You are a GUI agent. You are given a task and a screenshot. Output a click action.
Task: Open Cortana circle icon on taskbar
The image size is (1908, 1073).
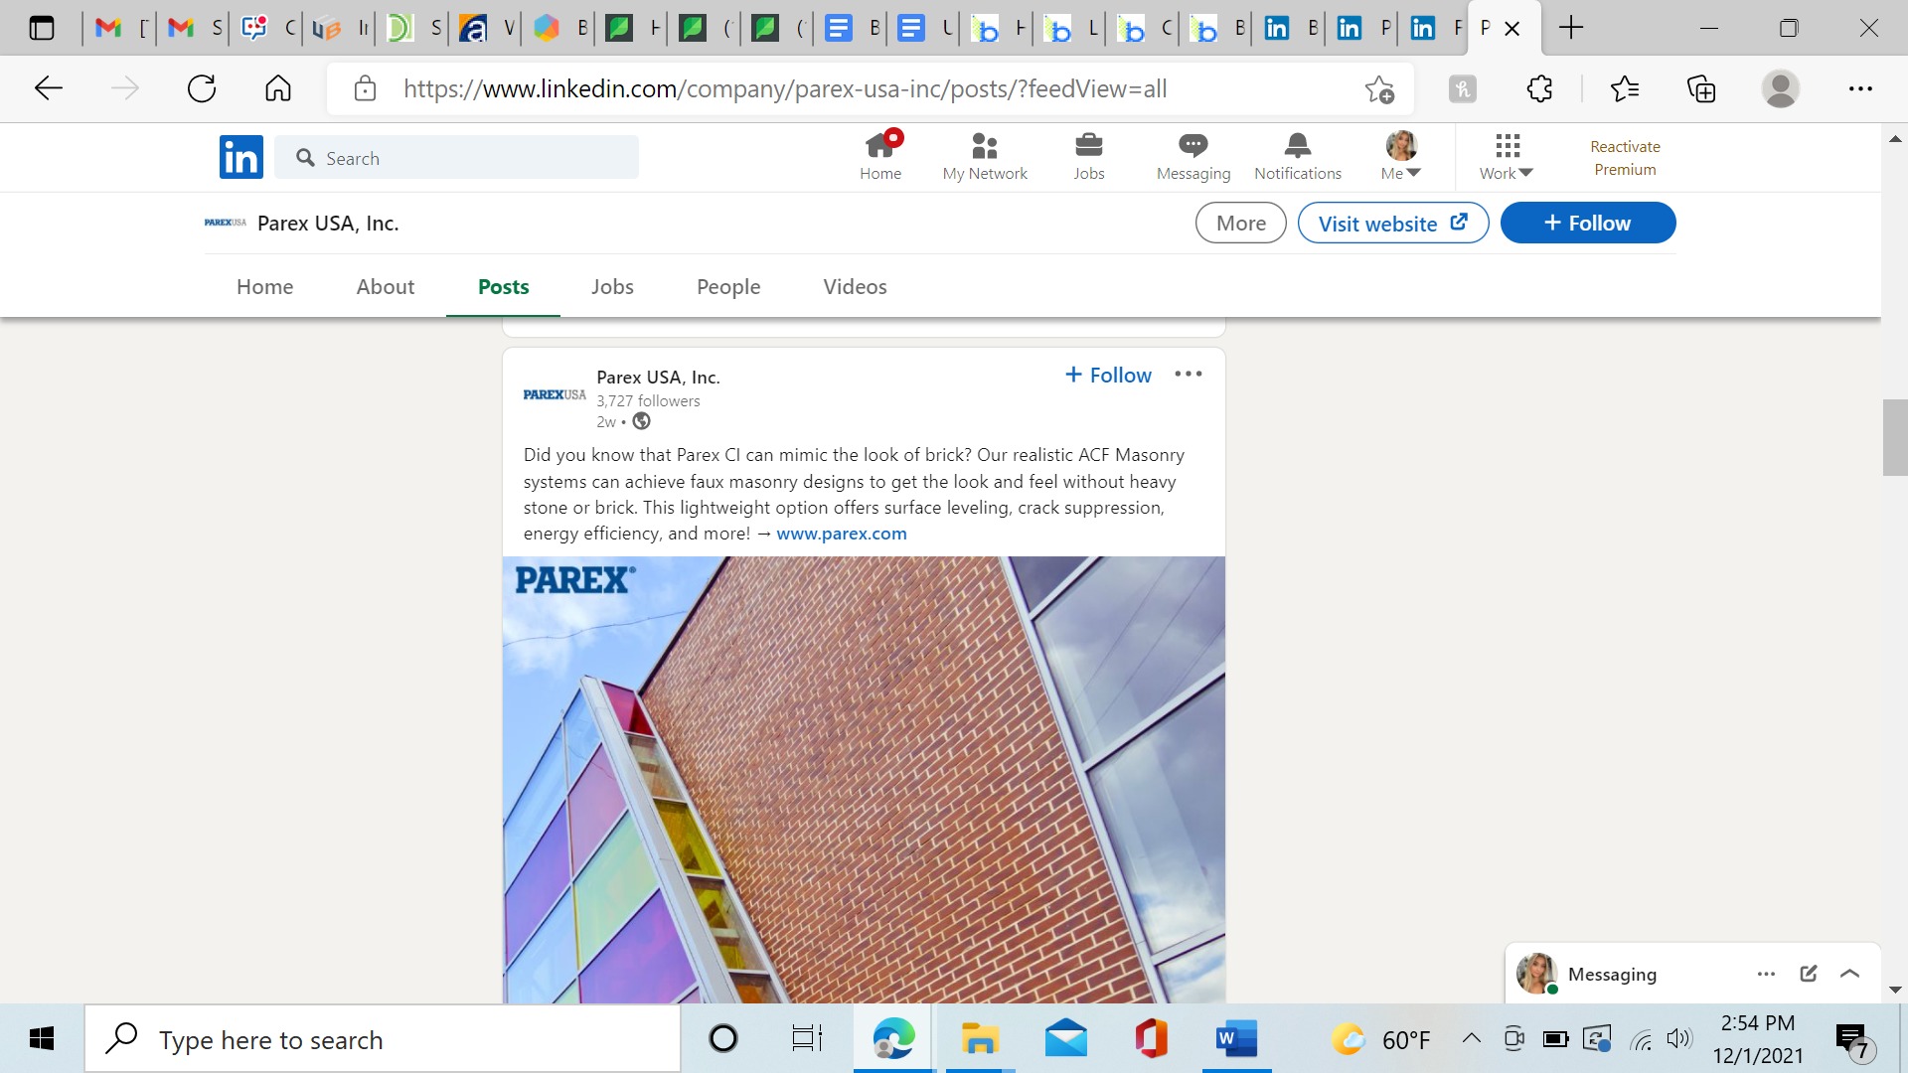(x=722, y=1039)
